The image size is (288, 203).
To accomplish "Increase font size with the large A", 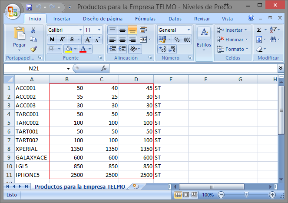I will tap(88, 40).
